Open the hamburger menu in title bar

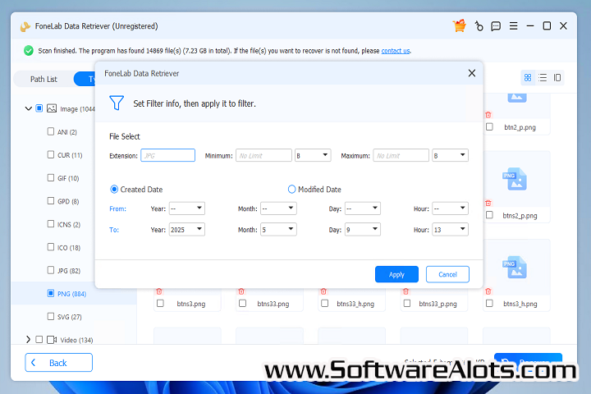(x=513, y=26)
